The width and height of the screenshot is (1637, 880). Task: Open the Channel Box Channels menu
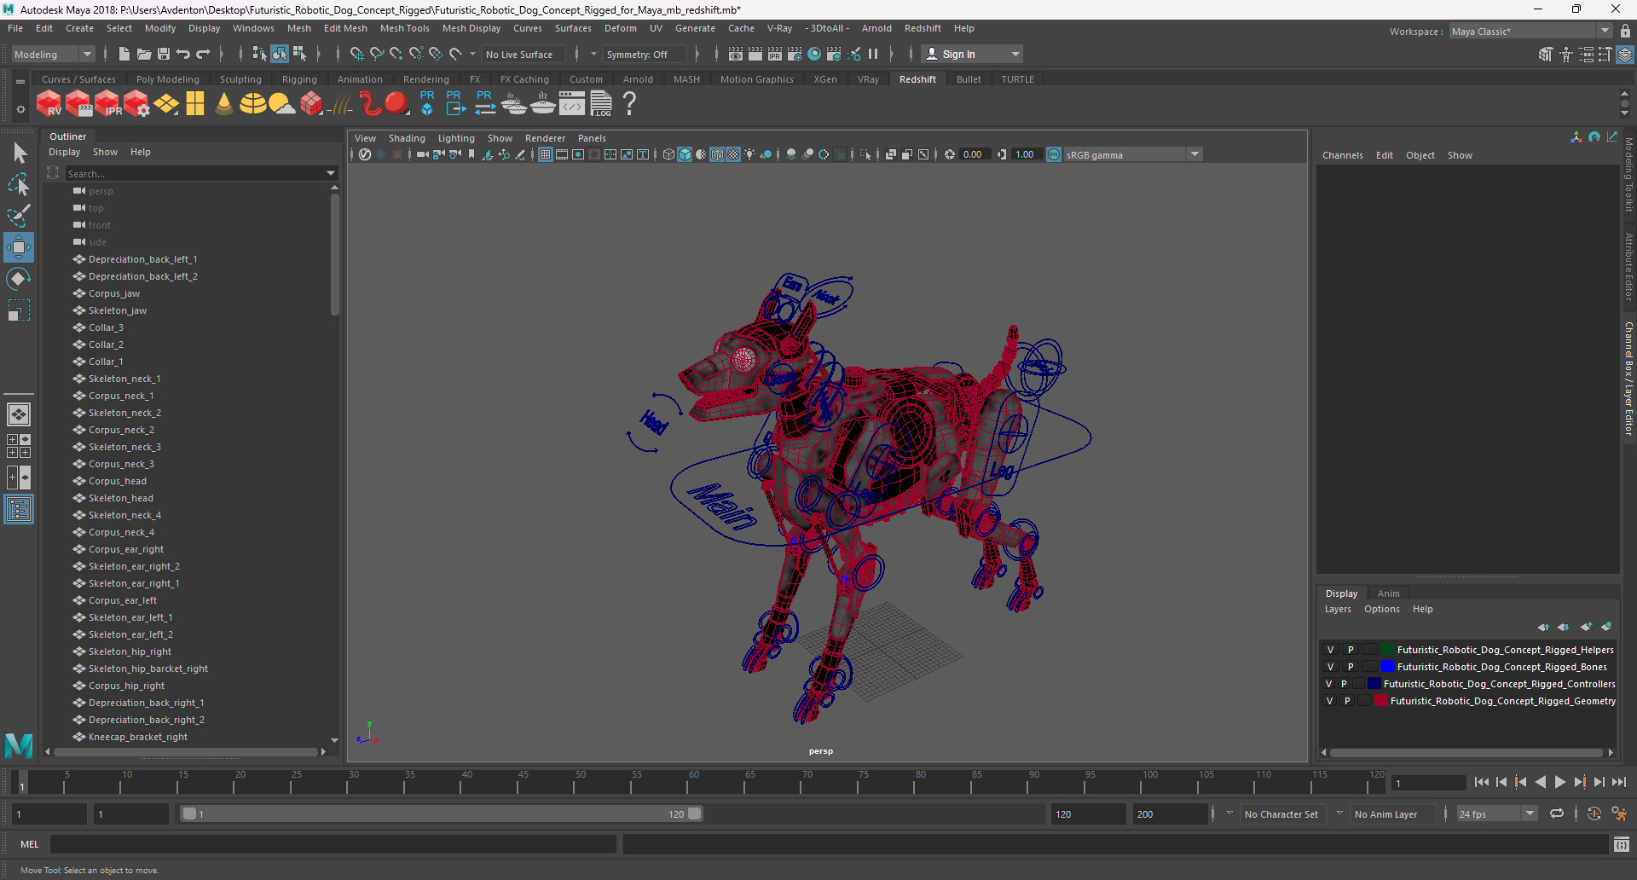1342,155
